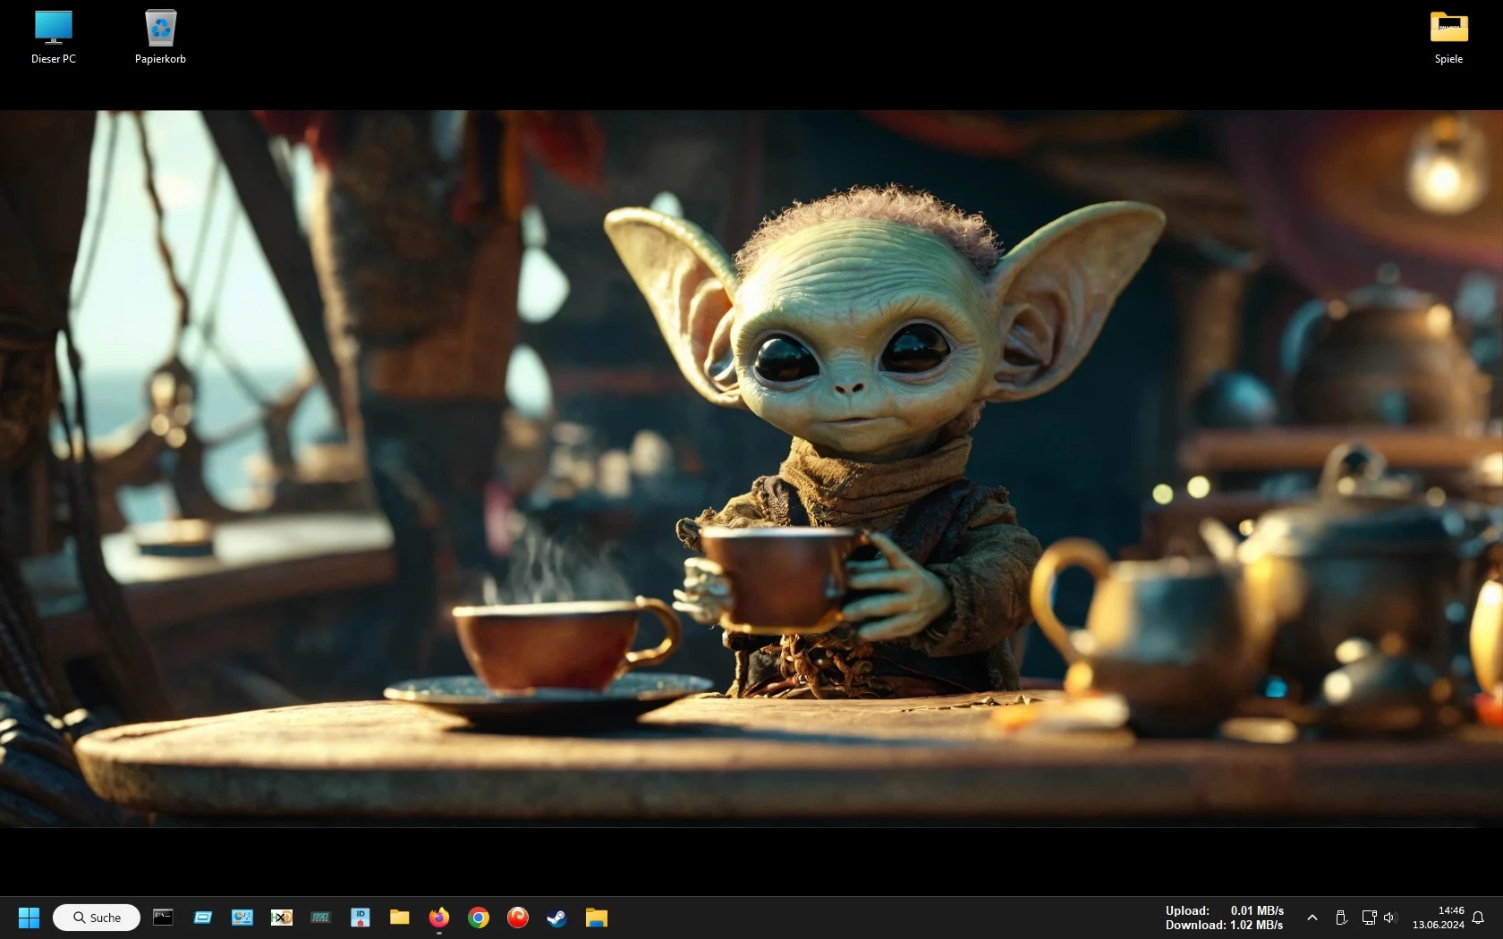Open the command prompt taskbar icon
This screenshot has height=939, width=1503.
click(x=163, y=917)
